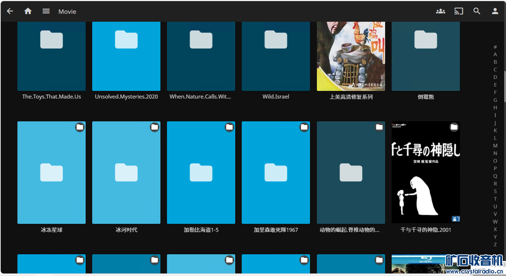506x276 pixels.
Task: Jump to letter U in alphabet picker
Action: coord(495,206)
